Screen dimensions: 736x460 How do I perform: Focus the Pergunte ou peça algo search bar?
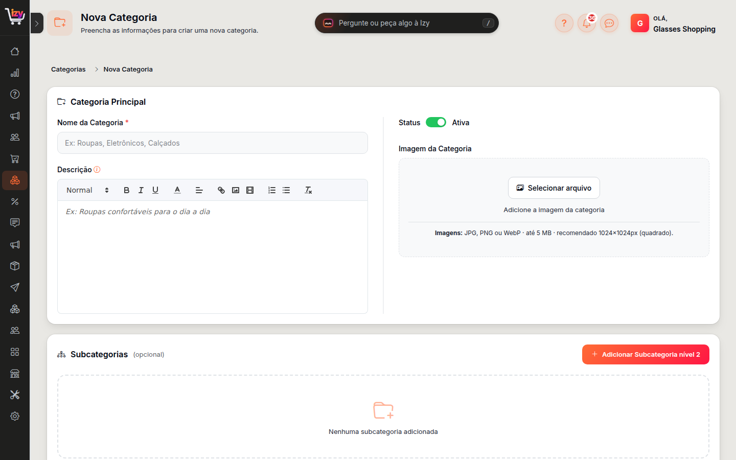(x=407, y=23)
